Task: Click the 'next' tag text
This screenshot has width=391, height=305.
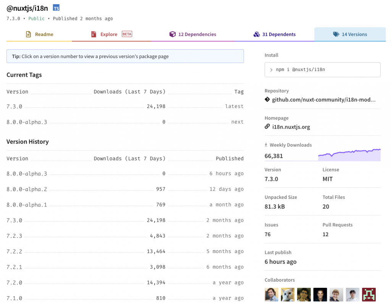Action: (x=238, y=122)
